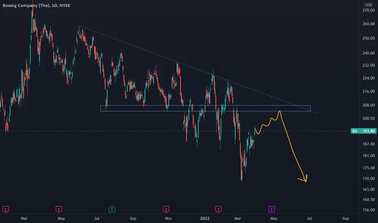Click the 175.00 price axis label

point(369,168)
